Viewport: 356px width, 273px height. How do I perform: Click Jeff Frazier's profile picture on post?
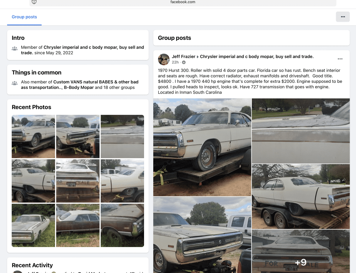(164, 59)
